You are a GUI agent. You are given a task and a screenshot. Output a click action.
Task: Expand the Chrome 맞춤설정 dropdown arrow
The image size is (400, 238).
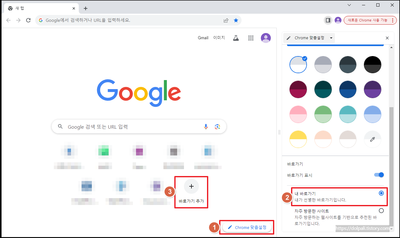[x=332, y=38]
